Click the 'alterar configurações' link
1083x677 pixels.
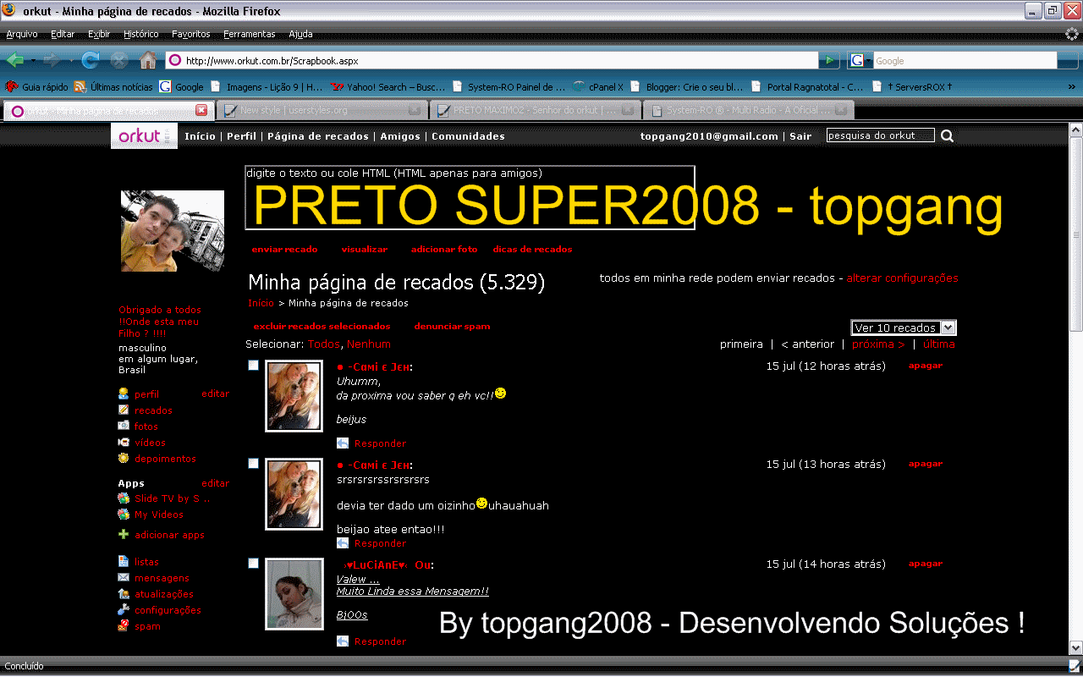[903, 278]
